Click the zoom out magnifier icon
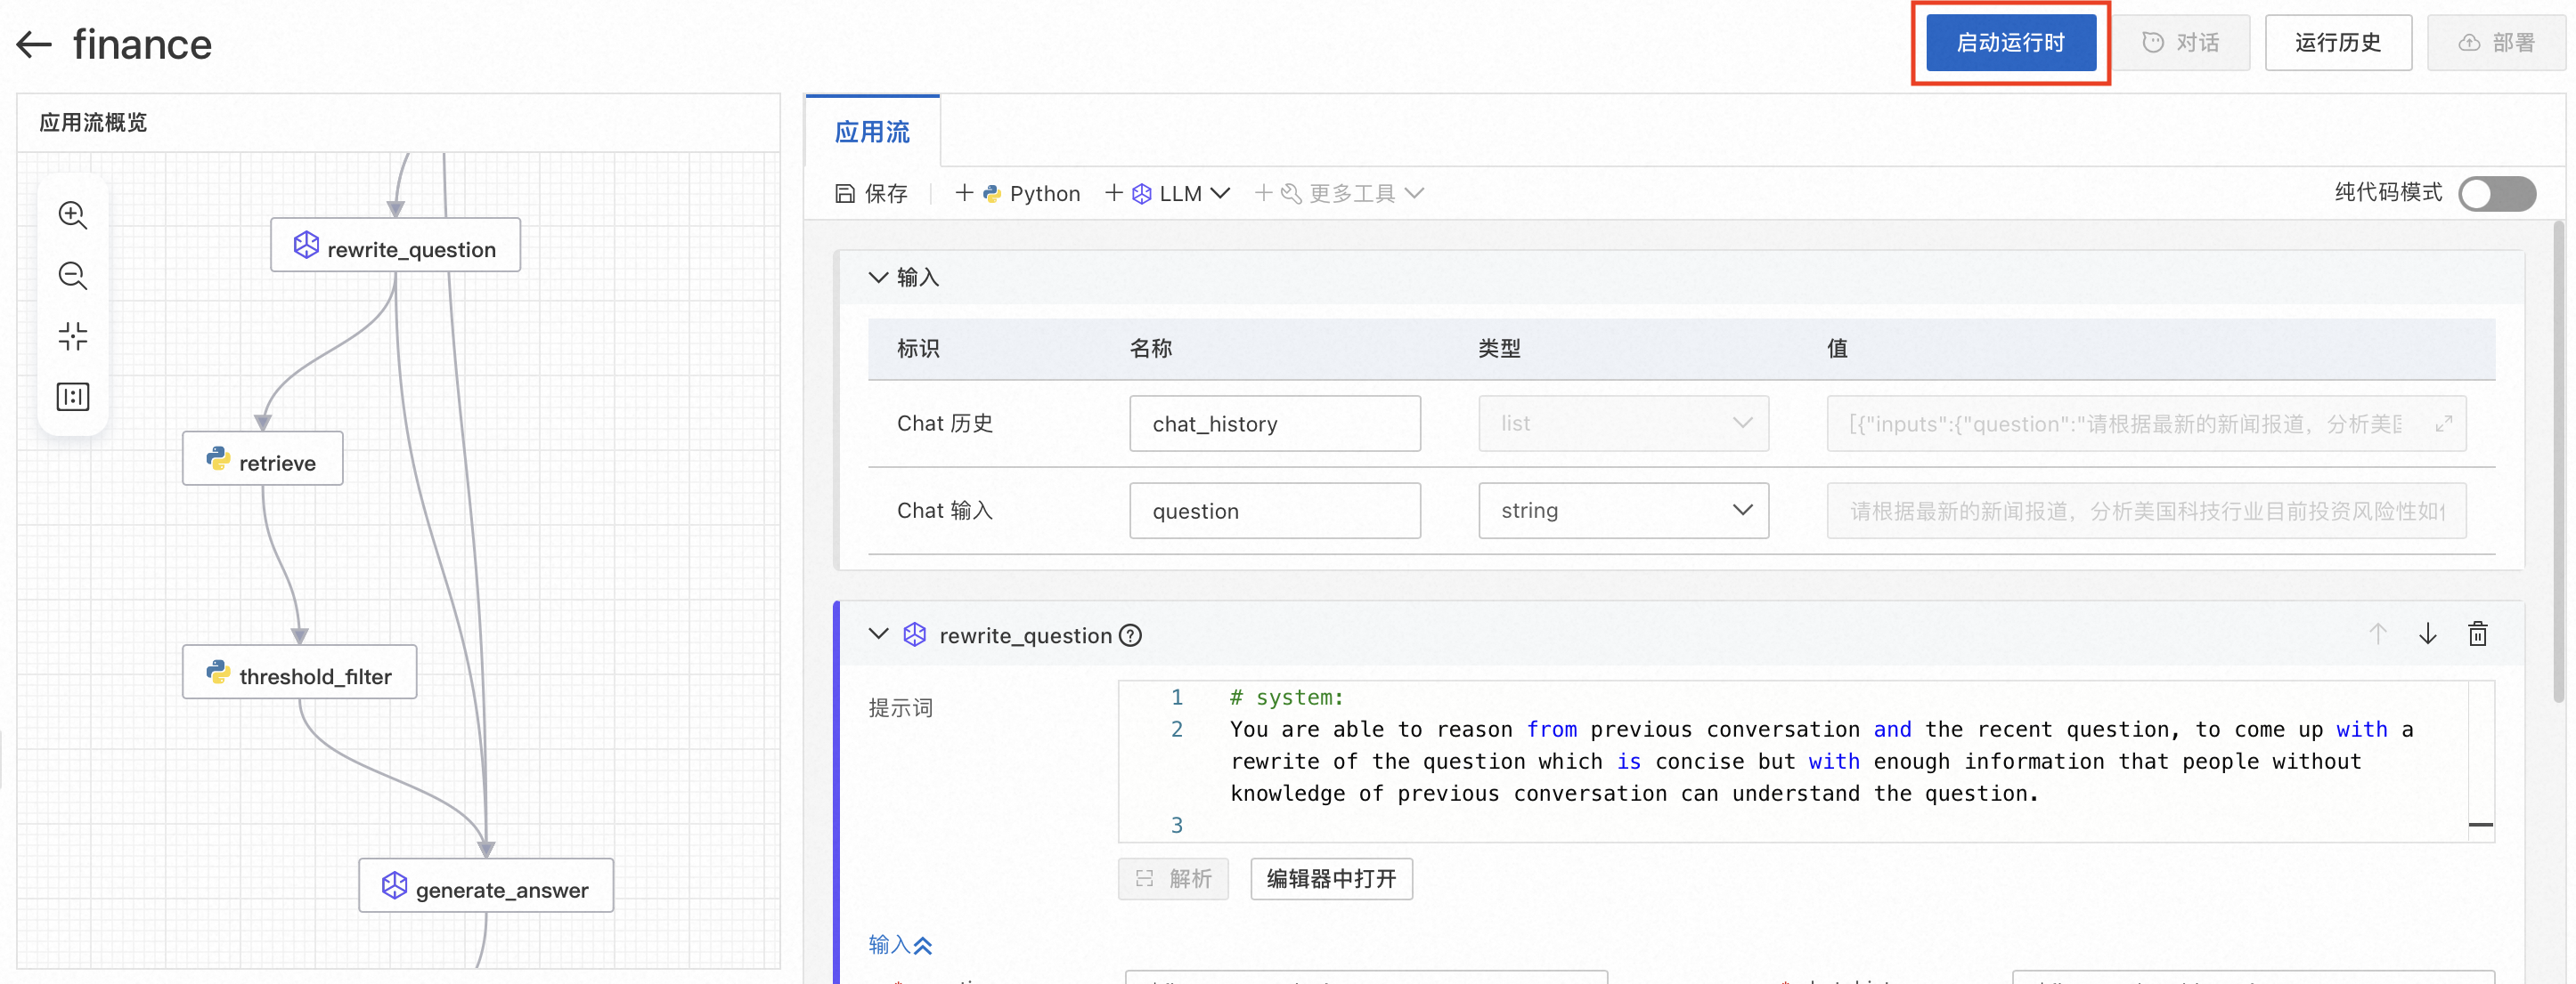The image size is (2576, 984). click(x=72, y=276)
